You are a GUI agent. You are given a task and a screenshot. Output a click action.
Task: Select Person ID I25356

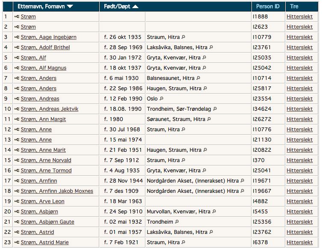coord(262,221)
